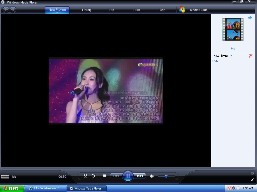Click the round gray tray icon beside red V

click(234, 188)
